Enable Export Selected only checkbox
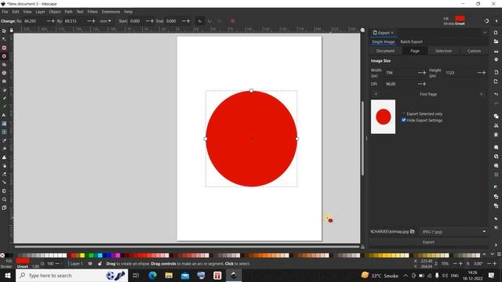This screenshot has width=502, height=282. tap(404, 114)
